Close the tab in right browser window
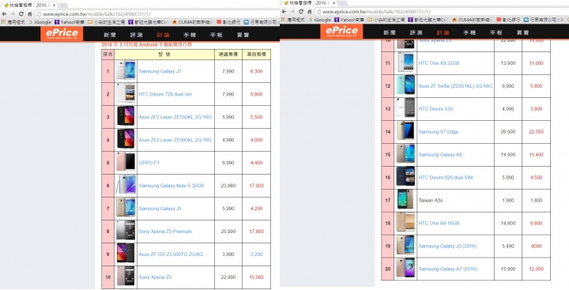Image resolution: width=569 pixels, height=290 pixels. [333, 3]
